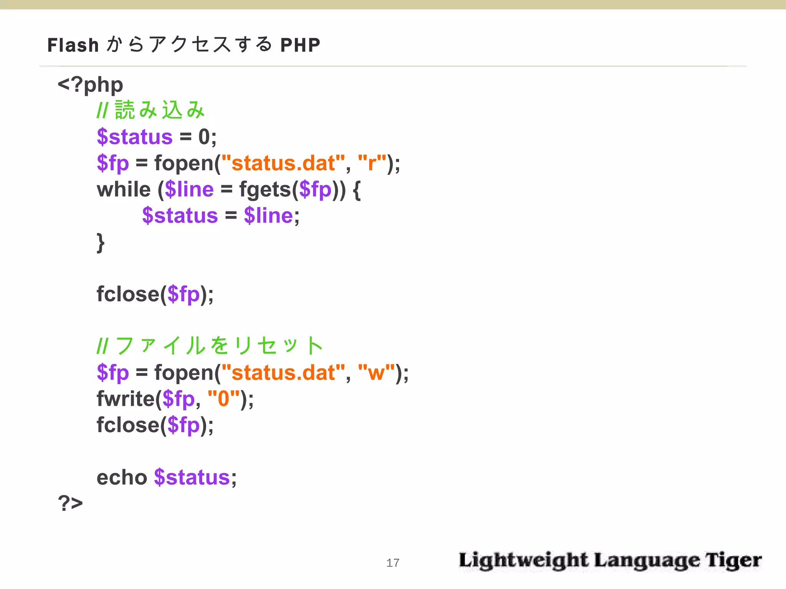Viewport: 786px width, 589px height.
Task: Click the closing '?>' tag
Action: click(70, 503)
